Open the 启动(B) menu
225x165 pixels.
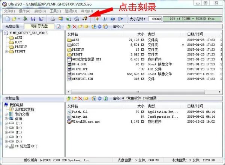40,11
